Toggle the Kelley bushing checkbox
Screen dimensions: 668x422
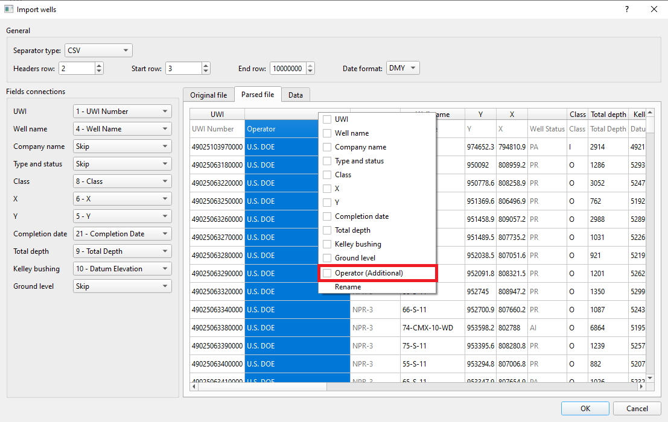326,244
